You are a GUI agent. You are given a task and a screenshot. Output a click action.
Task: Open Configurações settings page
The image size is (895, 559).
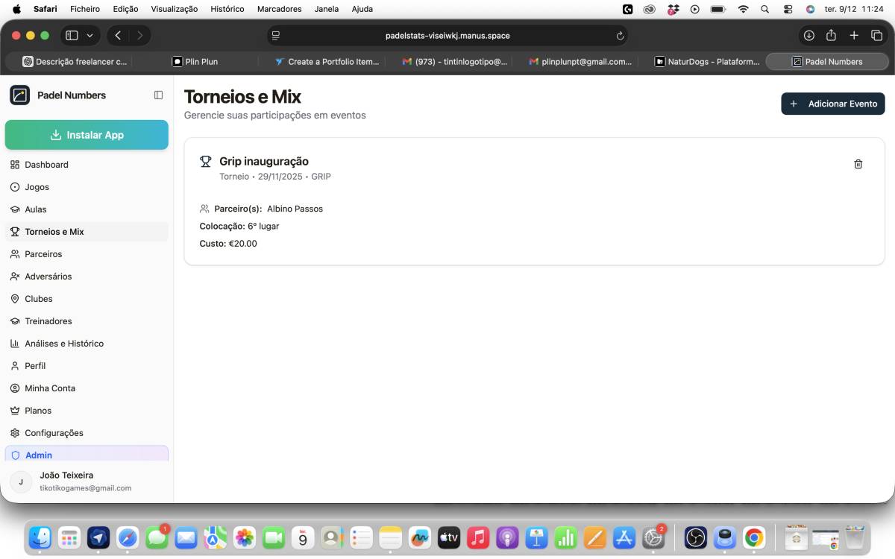click(x=87, y=433)
